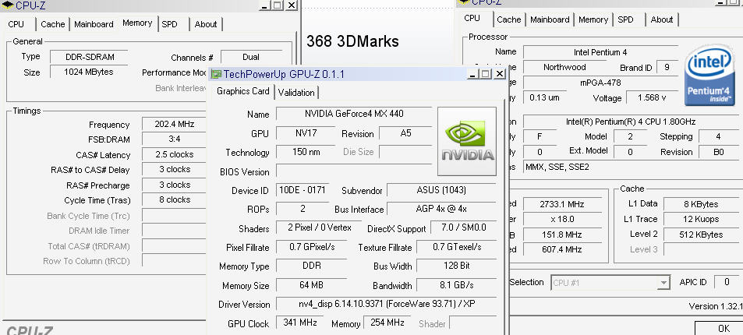Click the GPU-Z Name field NVIDIA GeForce4 MX 440
The height and width of the screenshot is (335, 743).
[354, 114]
